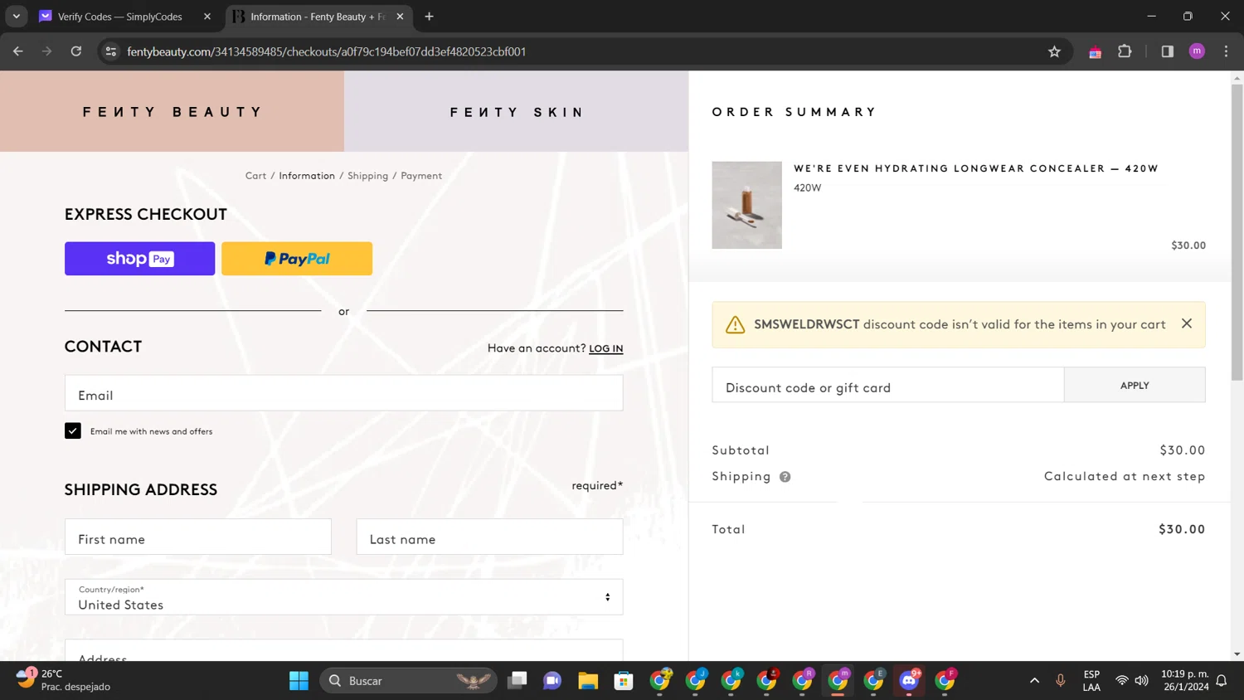This screenshot has height=700, width=1244.
Task: Go forward with the browser arrow
Action: 47,51
